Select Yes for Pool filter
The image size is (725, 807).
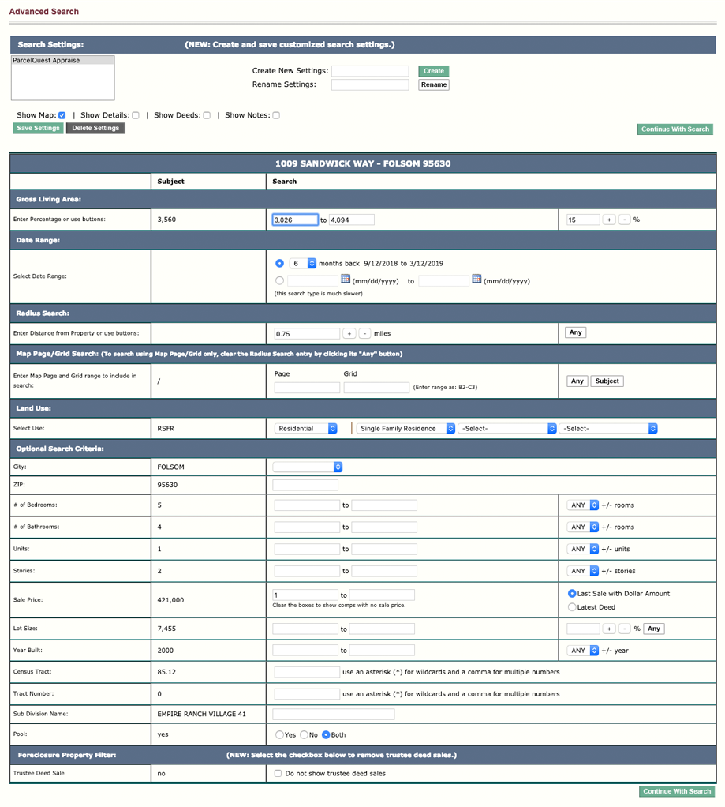point(279,735)
